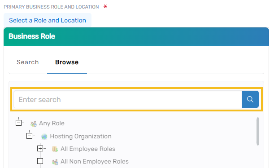The image size is (274, 168).
Task: Collapse the Hosting Organization node
Action: (x=29, y=136)
